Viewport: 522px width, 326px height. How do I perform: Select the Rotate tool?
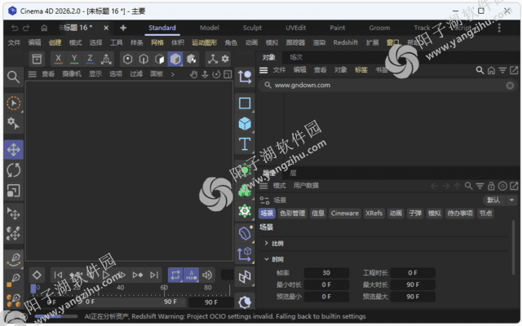point(14,170)
